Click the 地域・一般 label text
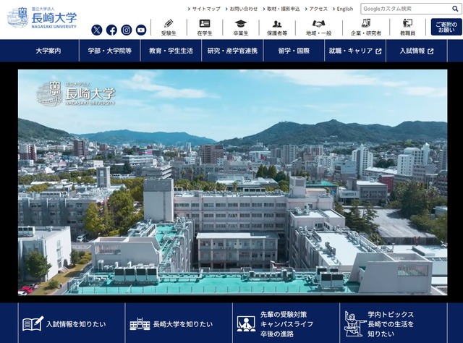The height and width of the screenshot is (343, 463). tap(318, 33)
